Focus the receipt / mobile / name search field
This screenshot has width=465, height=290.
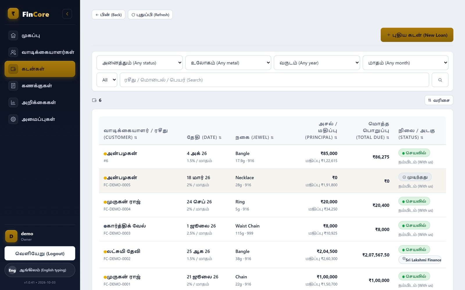274,80
